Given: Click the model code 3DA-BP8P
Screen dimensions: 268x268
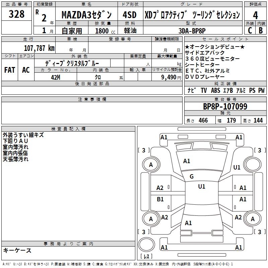Looking at the screenshot, I should [192, 31].
